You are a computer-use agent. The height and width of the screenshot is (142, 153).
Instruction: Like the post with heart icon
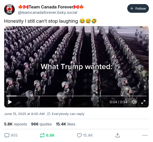tap(79, 135)
